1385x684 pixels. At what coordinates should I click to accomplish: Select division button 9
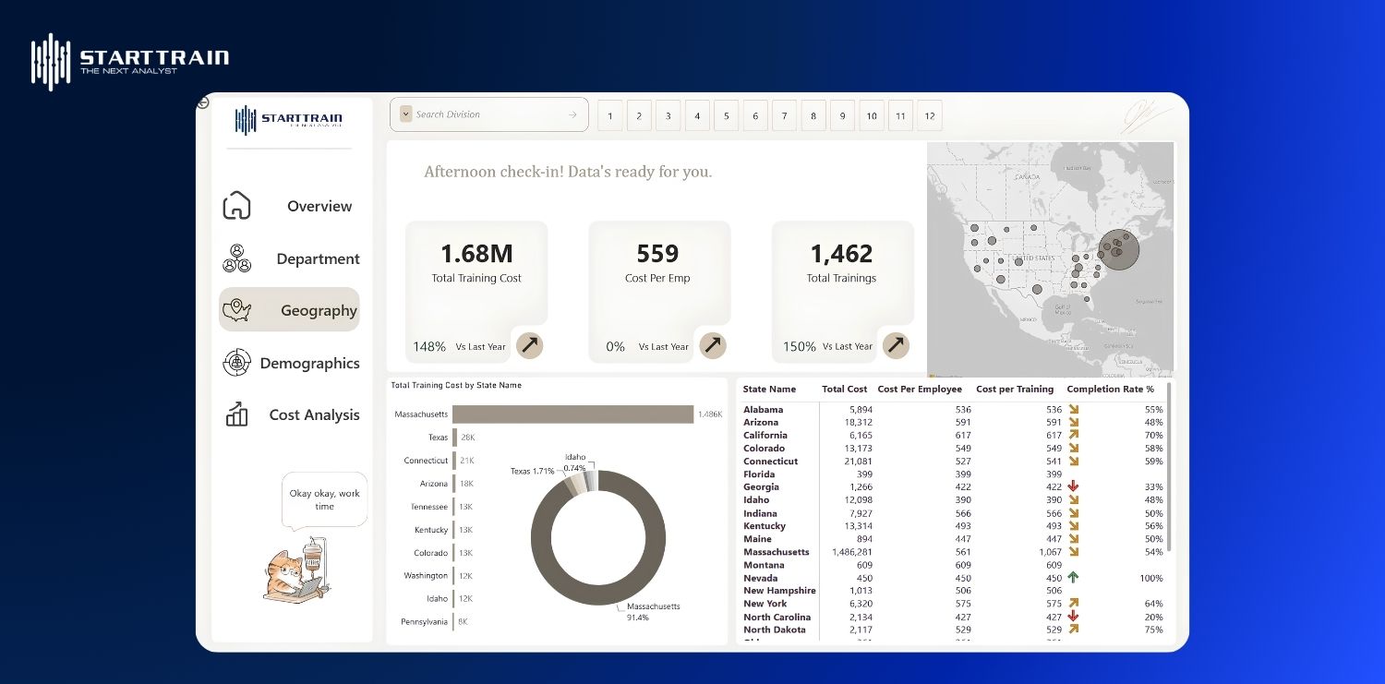(x=842, y=115)
